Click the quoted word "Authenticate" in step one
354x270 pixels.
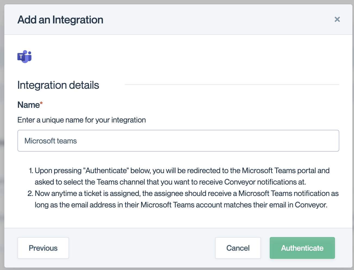coord(106,171)
